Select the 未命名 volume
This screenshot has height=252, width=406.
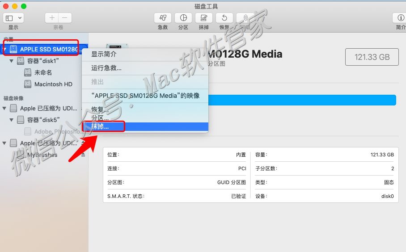(43, 73)
